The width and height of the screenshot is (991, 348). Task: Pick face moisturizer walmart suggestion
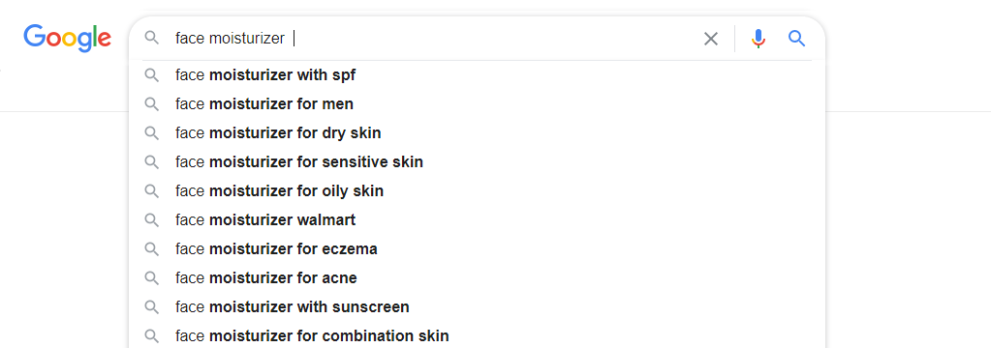(x=478, y=220)
